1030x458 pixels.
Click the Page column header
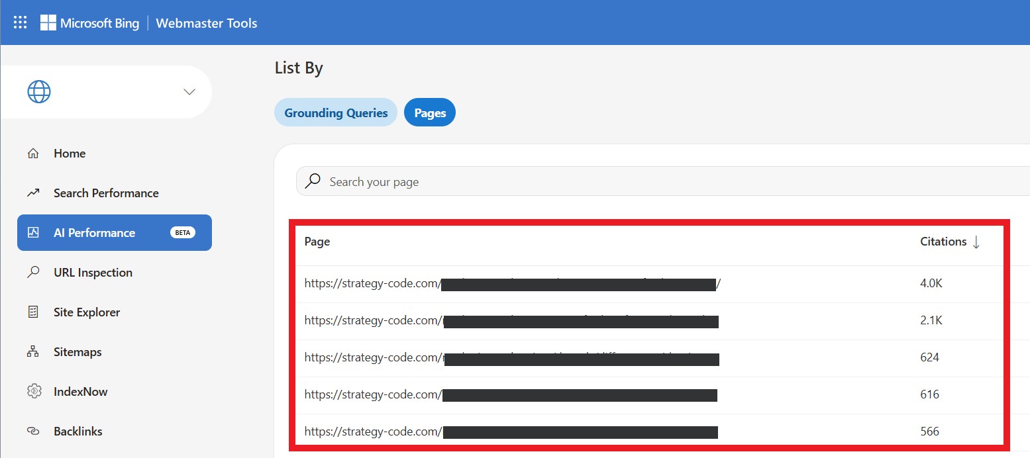[317, 242]
